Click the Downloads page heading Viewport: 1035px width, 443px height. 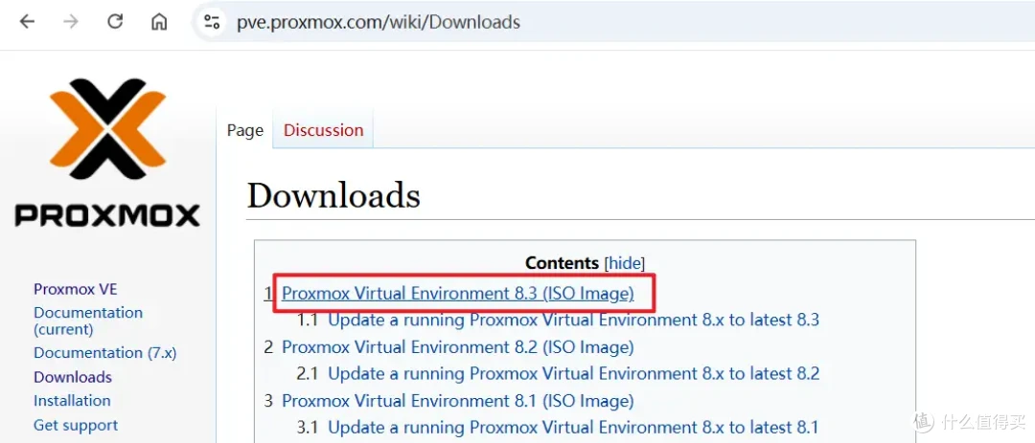click(x=333, y=196)
